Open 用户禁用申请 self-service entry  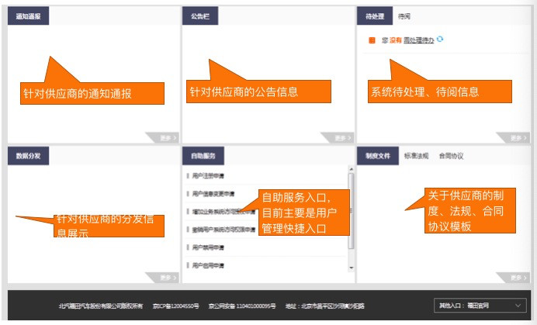208,247
